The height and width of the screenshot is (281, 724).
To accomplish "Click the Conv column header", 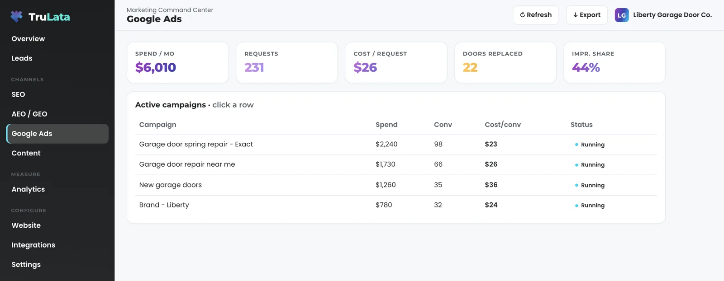I will click(x=443, y=125).
